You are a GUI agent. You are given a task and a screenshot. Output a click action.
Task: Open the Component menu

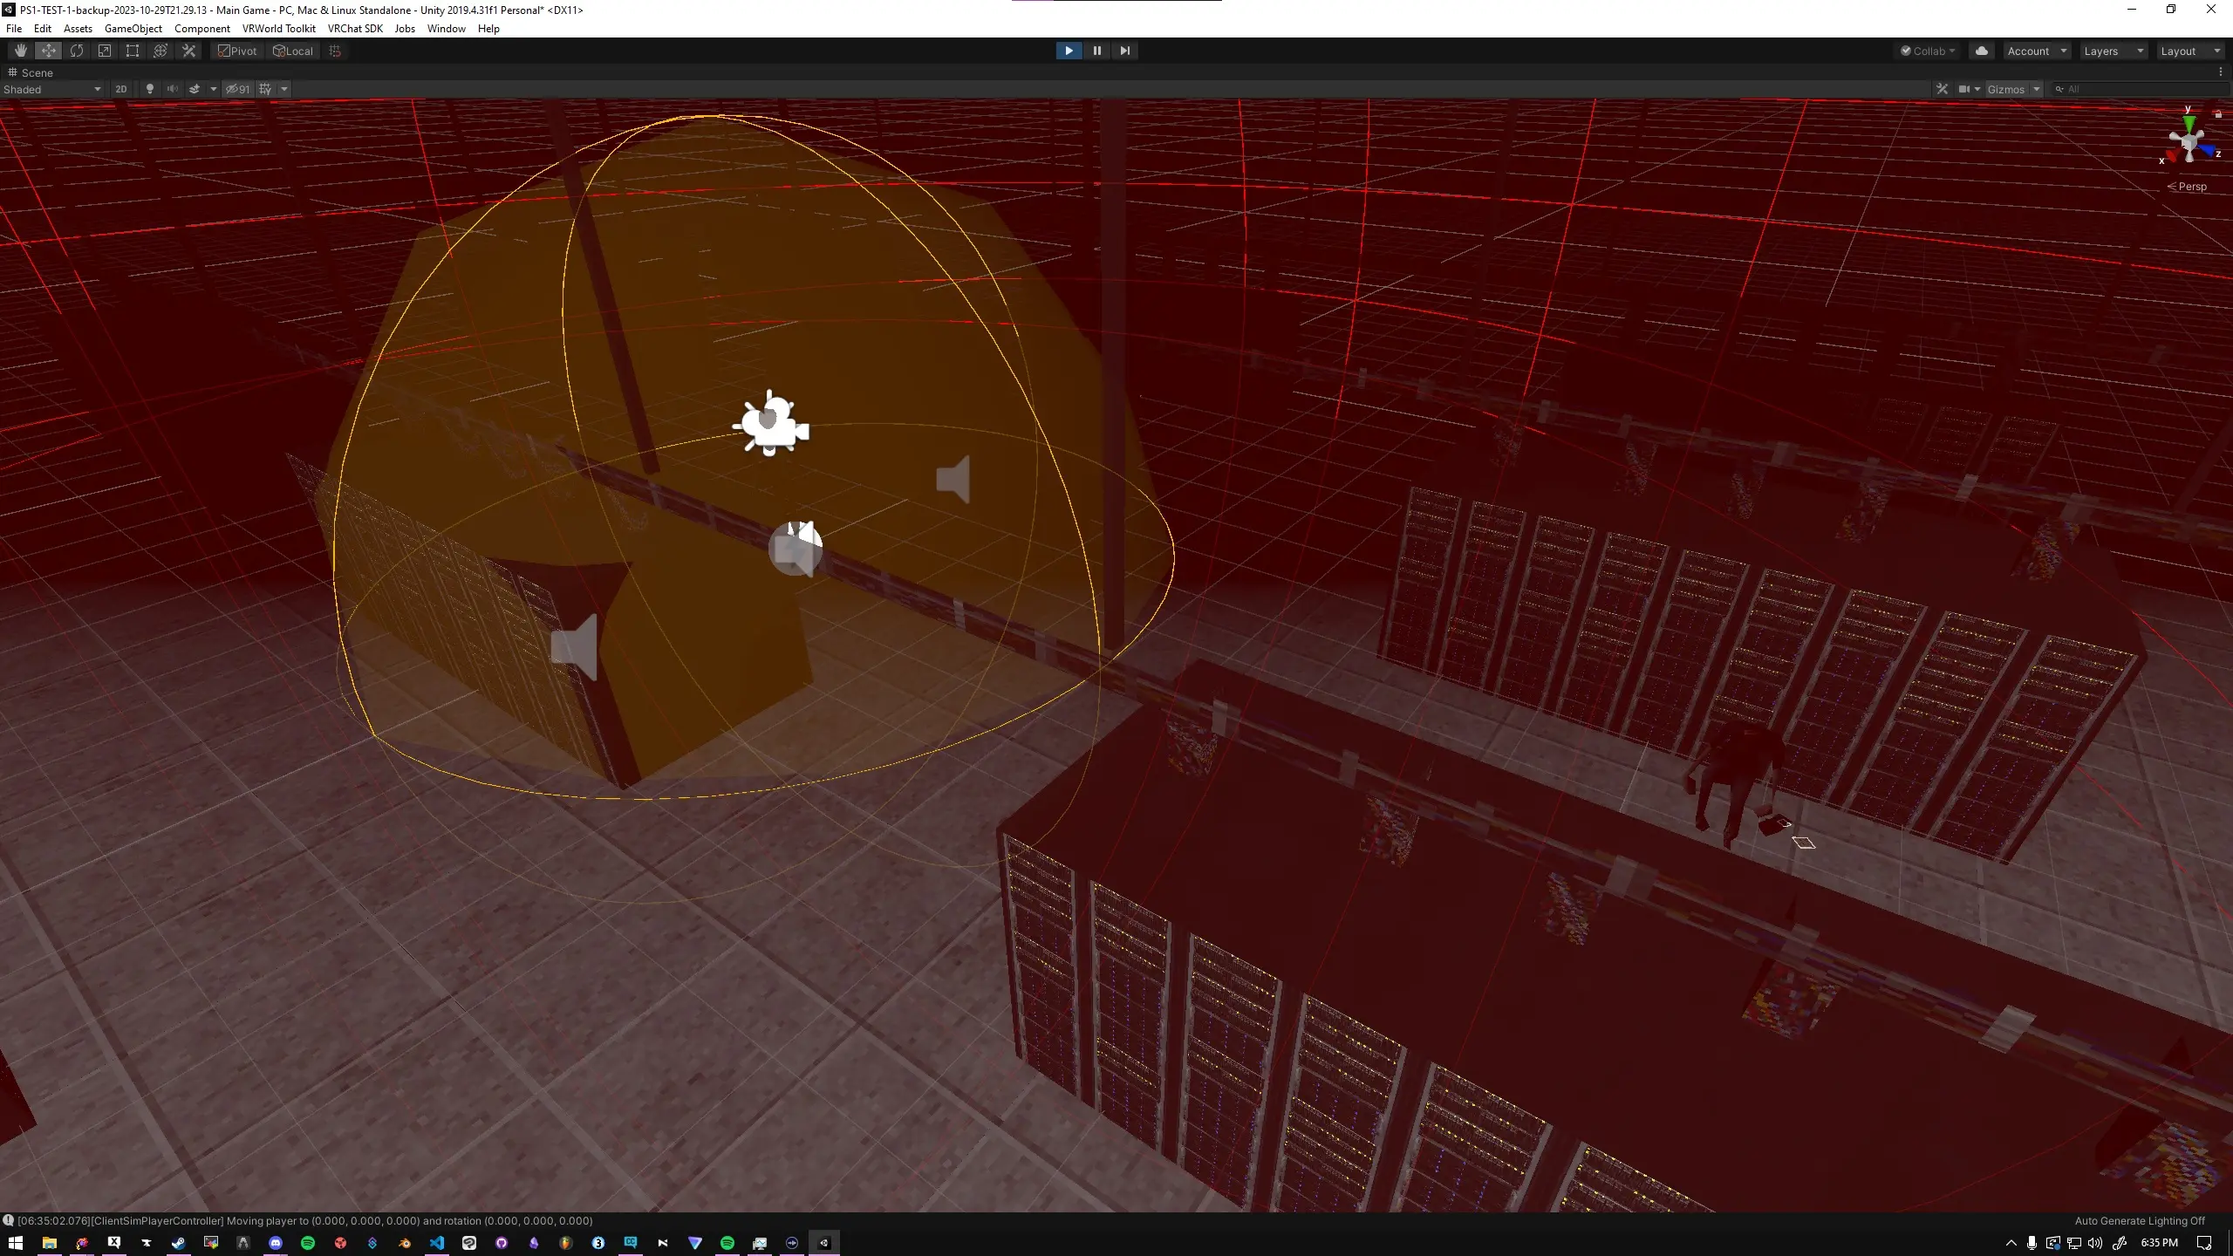tap(202, 28)
